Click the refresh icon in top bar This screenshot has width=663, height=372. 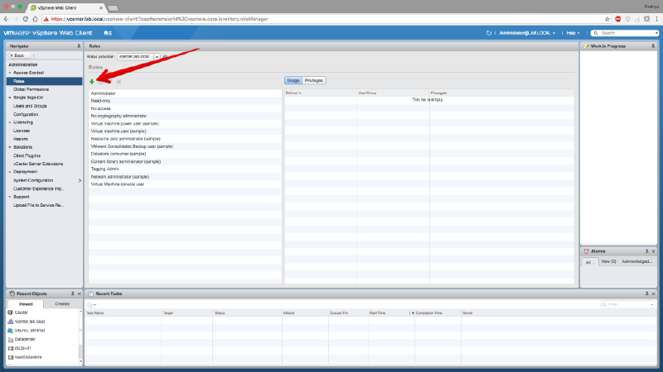point(489,33)
